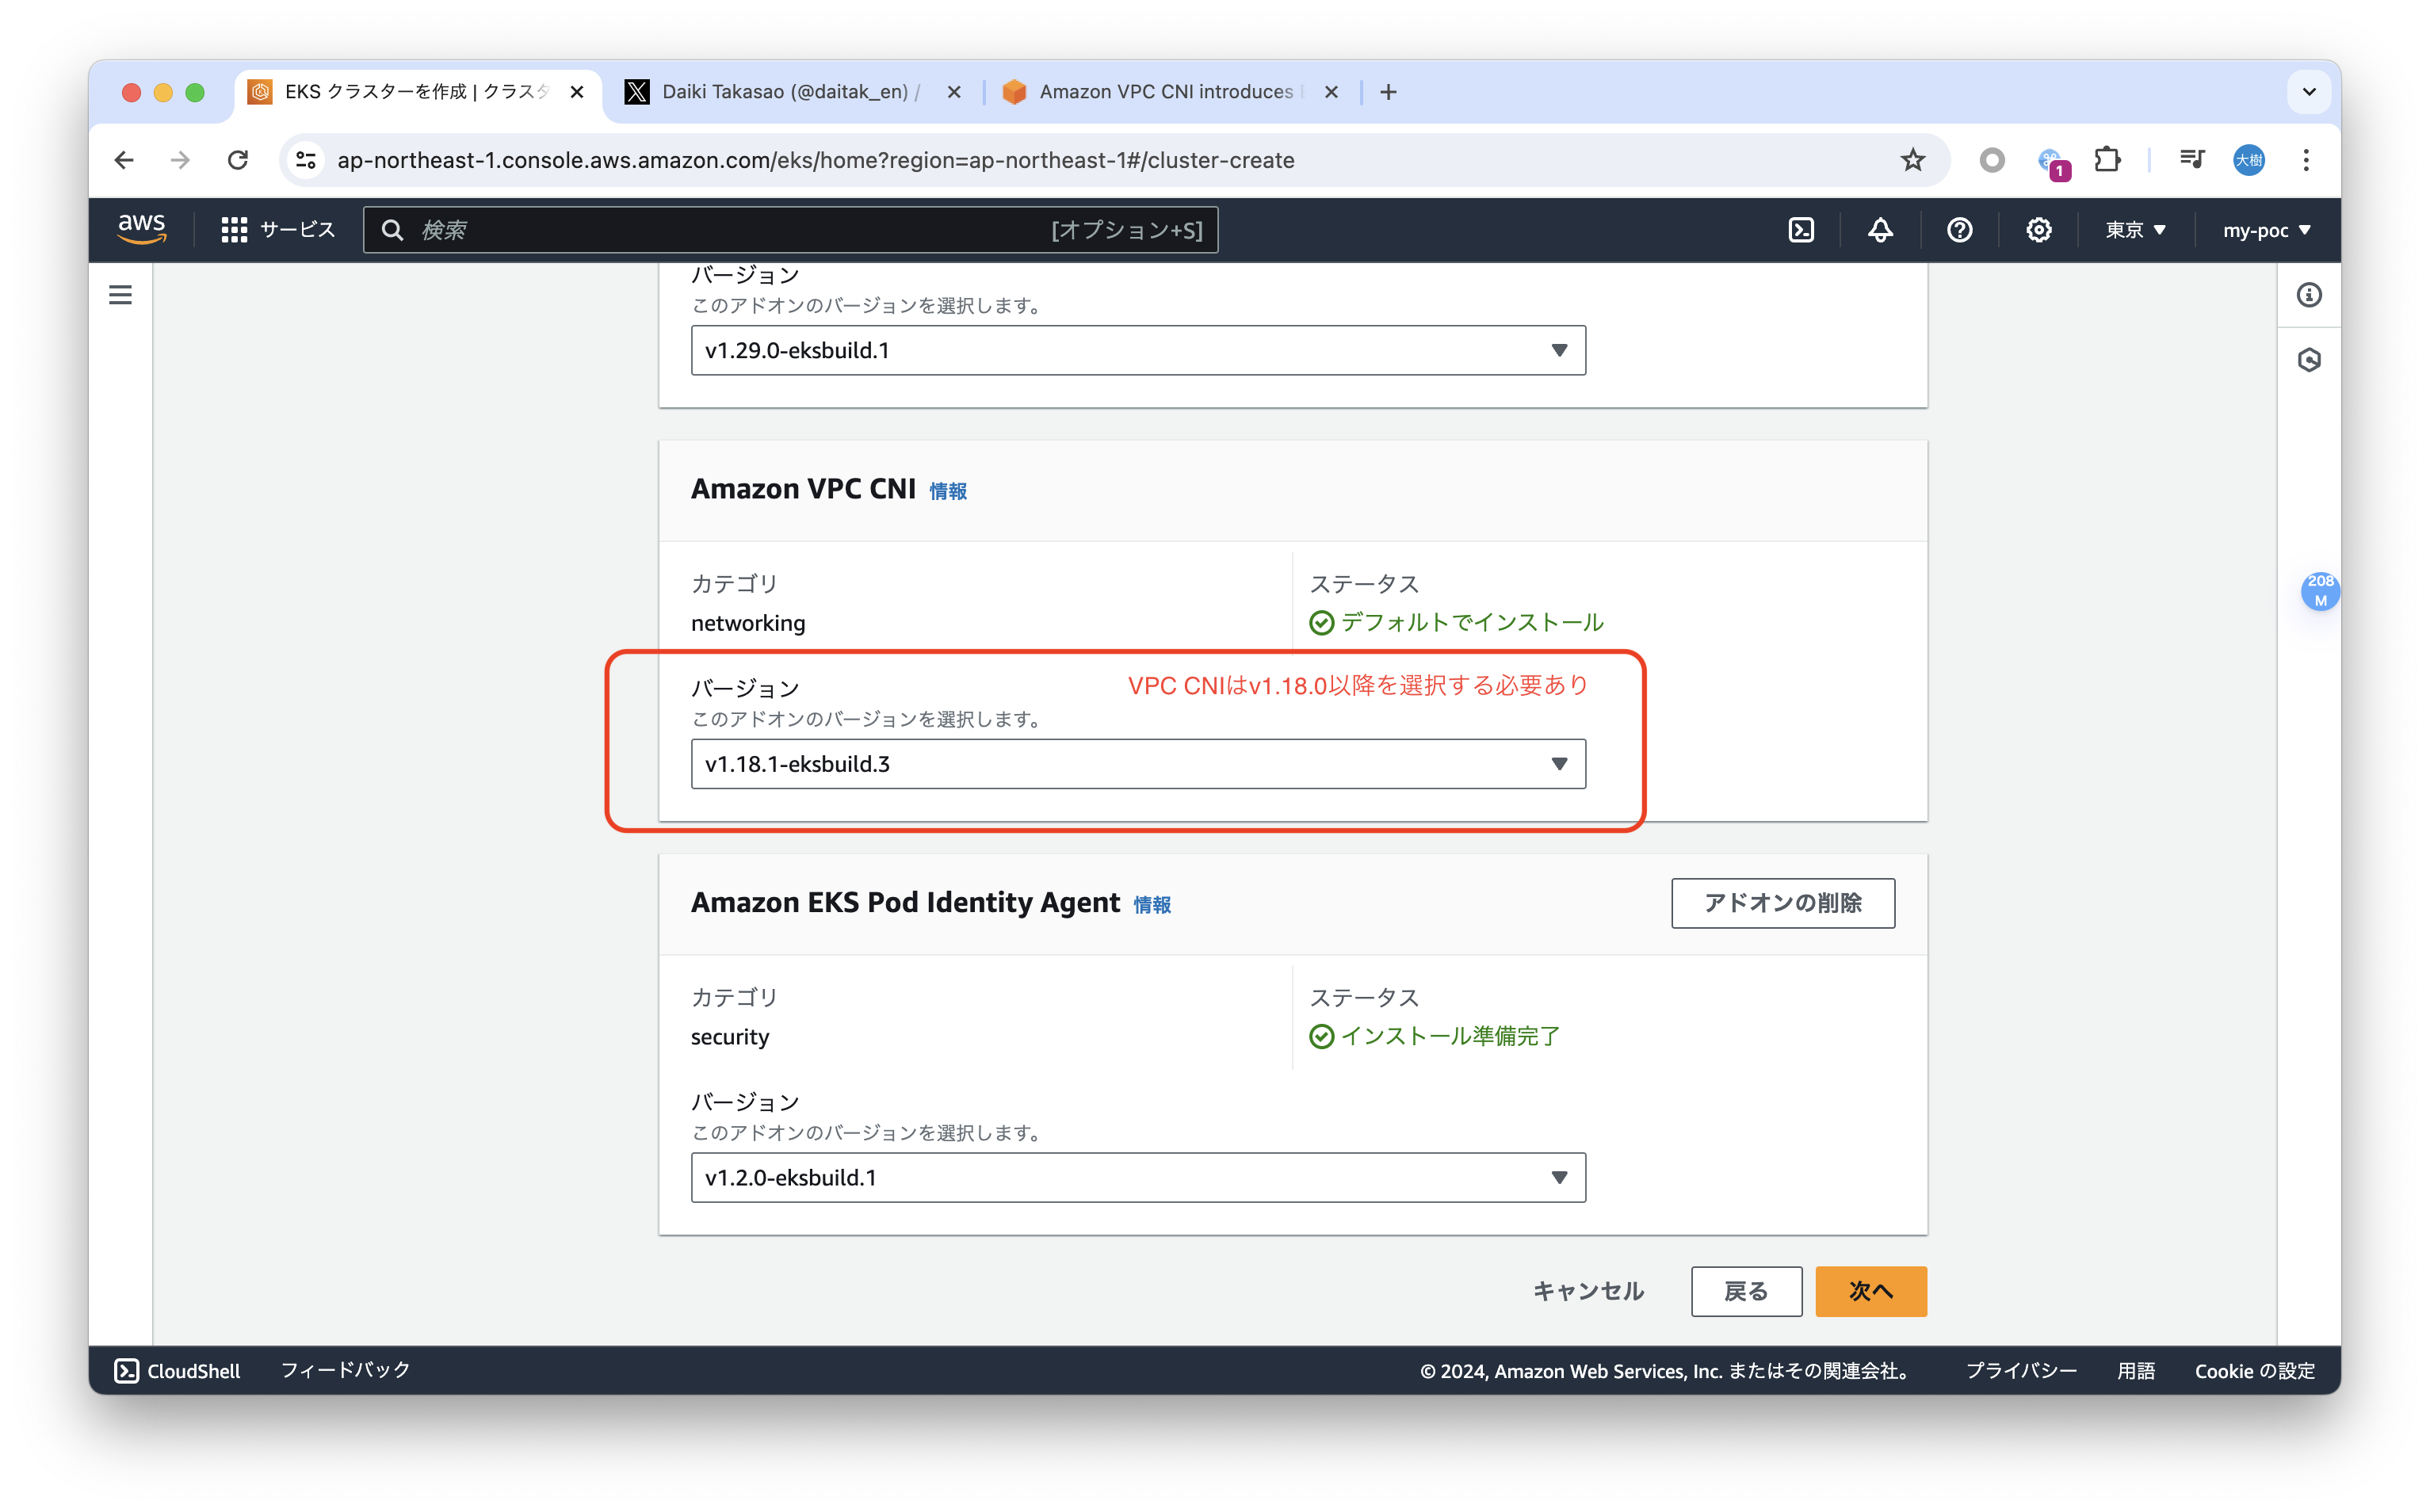This screenshot has height=1512, width=2430.
Task: Open the Info panel icon in right sidebar
Action: tap(2309, 294)
